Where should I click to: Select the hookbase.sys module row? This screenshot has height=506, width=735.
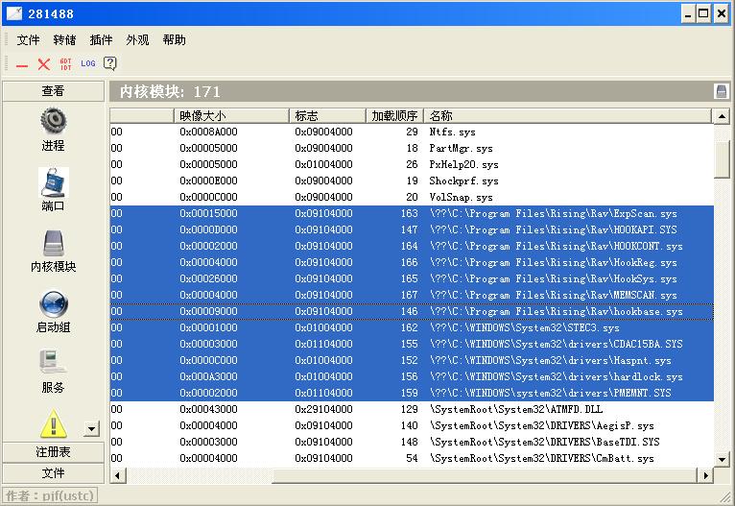412,311
